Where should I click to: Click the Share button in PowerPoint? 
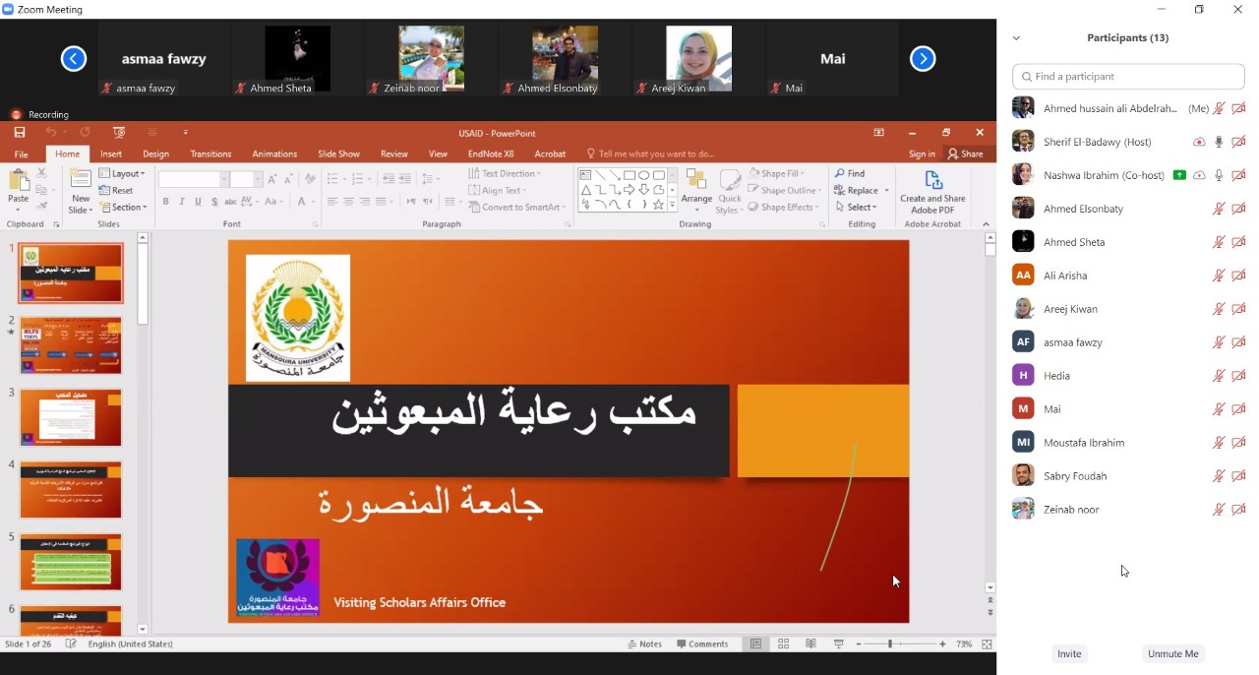click(965, 153)
